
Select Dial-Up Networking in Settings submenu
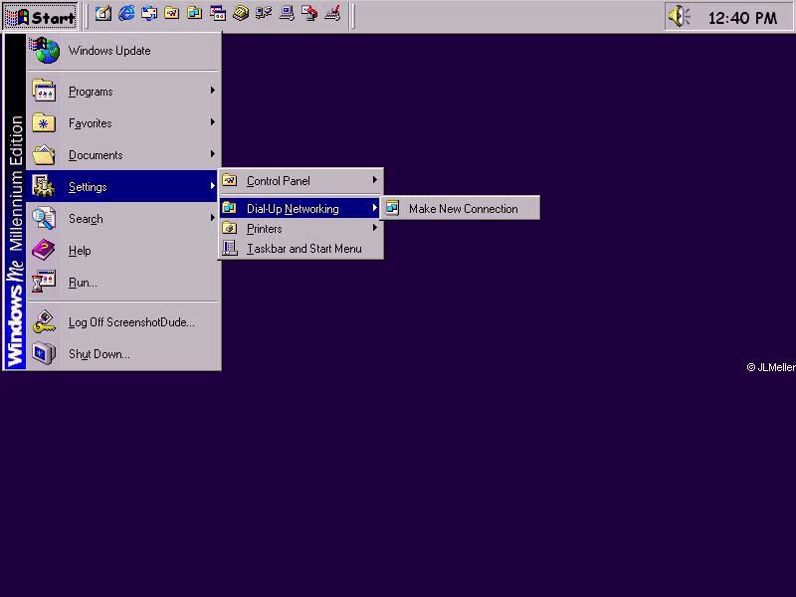tap(301, 208)
